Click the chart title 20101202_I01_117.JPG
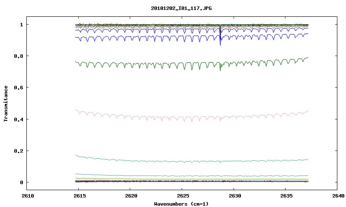Screen dimensions: 346x207 click(181, 8)
